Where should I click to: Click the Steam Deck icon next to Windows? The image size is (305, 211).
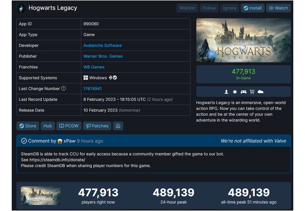click(110, 77)
